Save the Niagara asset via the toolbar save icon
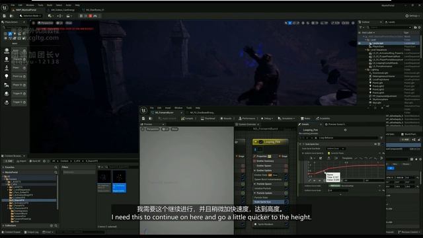This screenshot has height=238, width=423. [x=143, y=118]
